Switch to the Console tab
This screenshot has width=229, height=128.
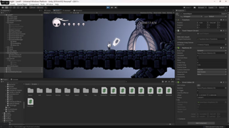pos(14,79)
